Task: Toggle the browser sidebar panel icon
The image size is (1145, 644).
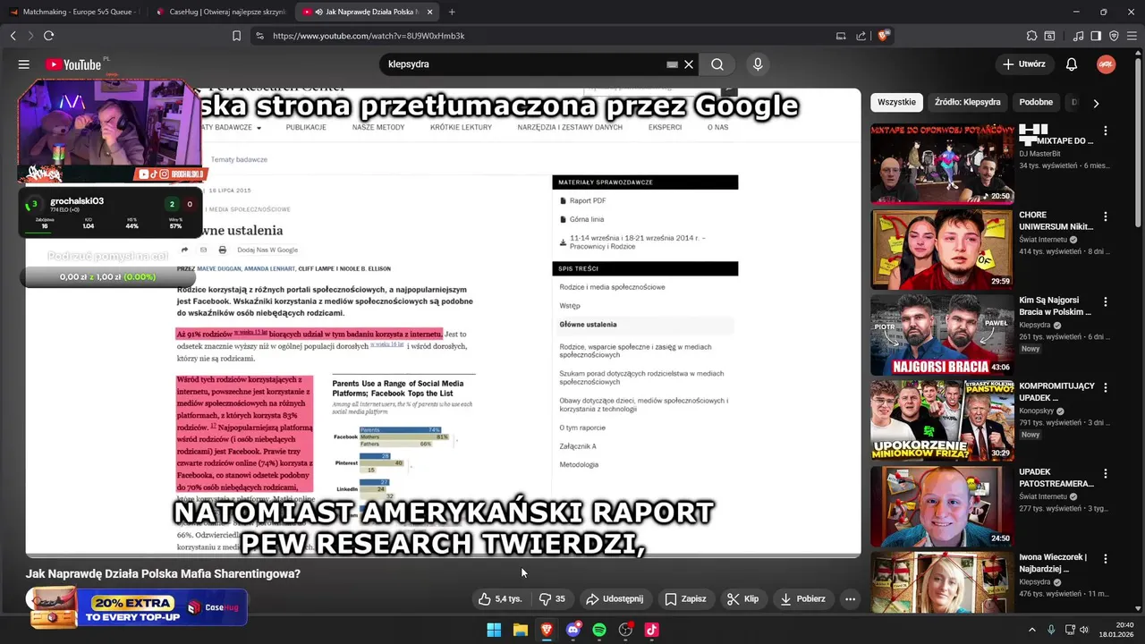Action: click(1096, 36)
